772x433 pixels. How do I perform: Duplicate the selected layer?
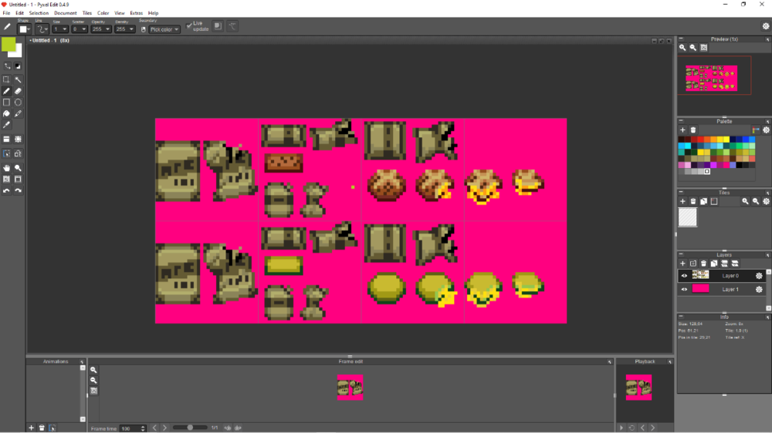pos(714,263)
